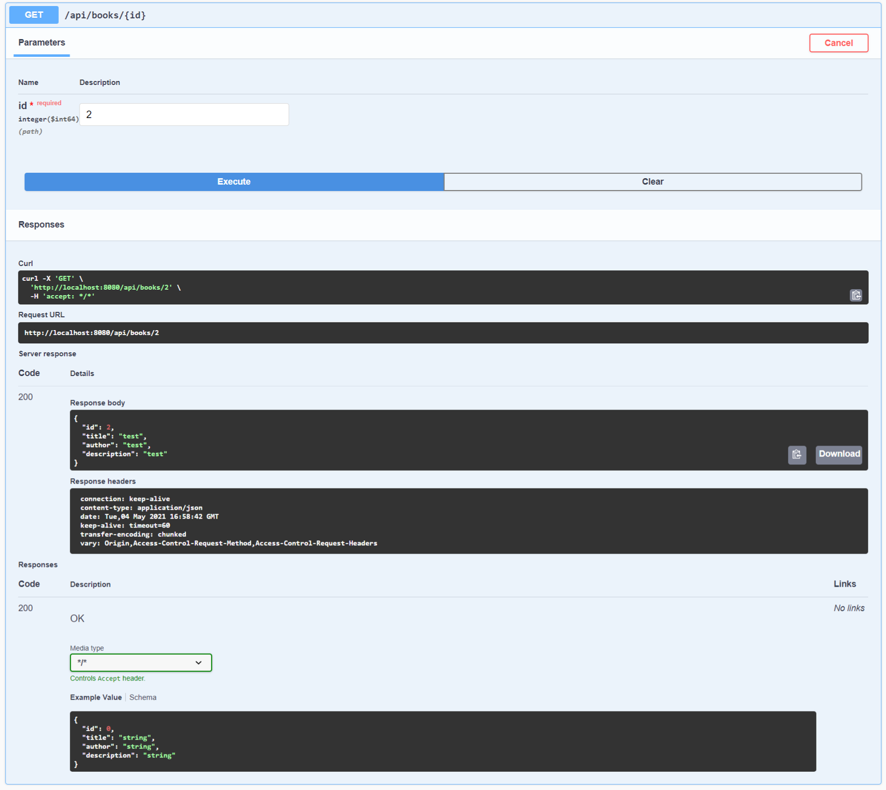886x790 pixels.
Task: Click the /api/books/{id} endpoint path
Action: pyautogui.click(x=105, y=15)
